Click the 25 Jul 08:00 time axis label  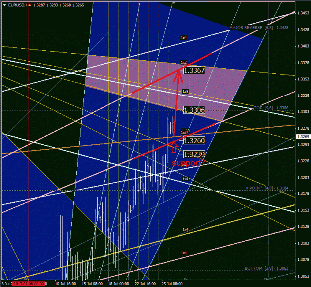pos(172,284)
